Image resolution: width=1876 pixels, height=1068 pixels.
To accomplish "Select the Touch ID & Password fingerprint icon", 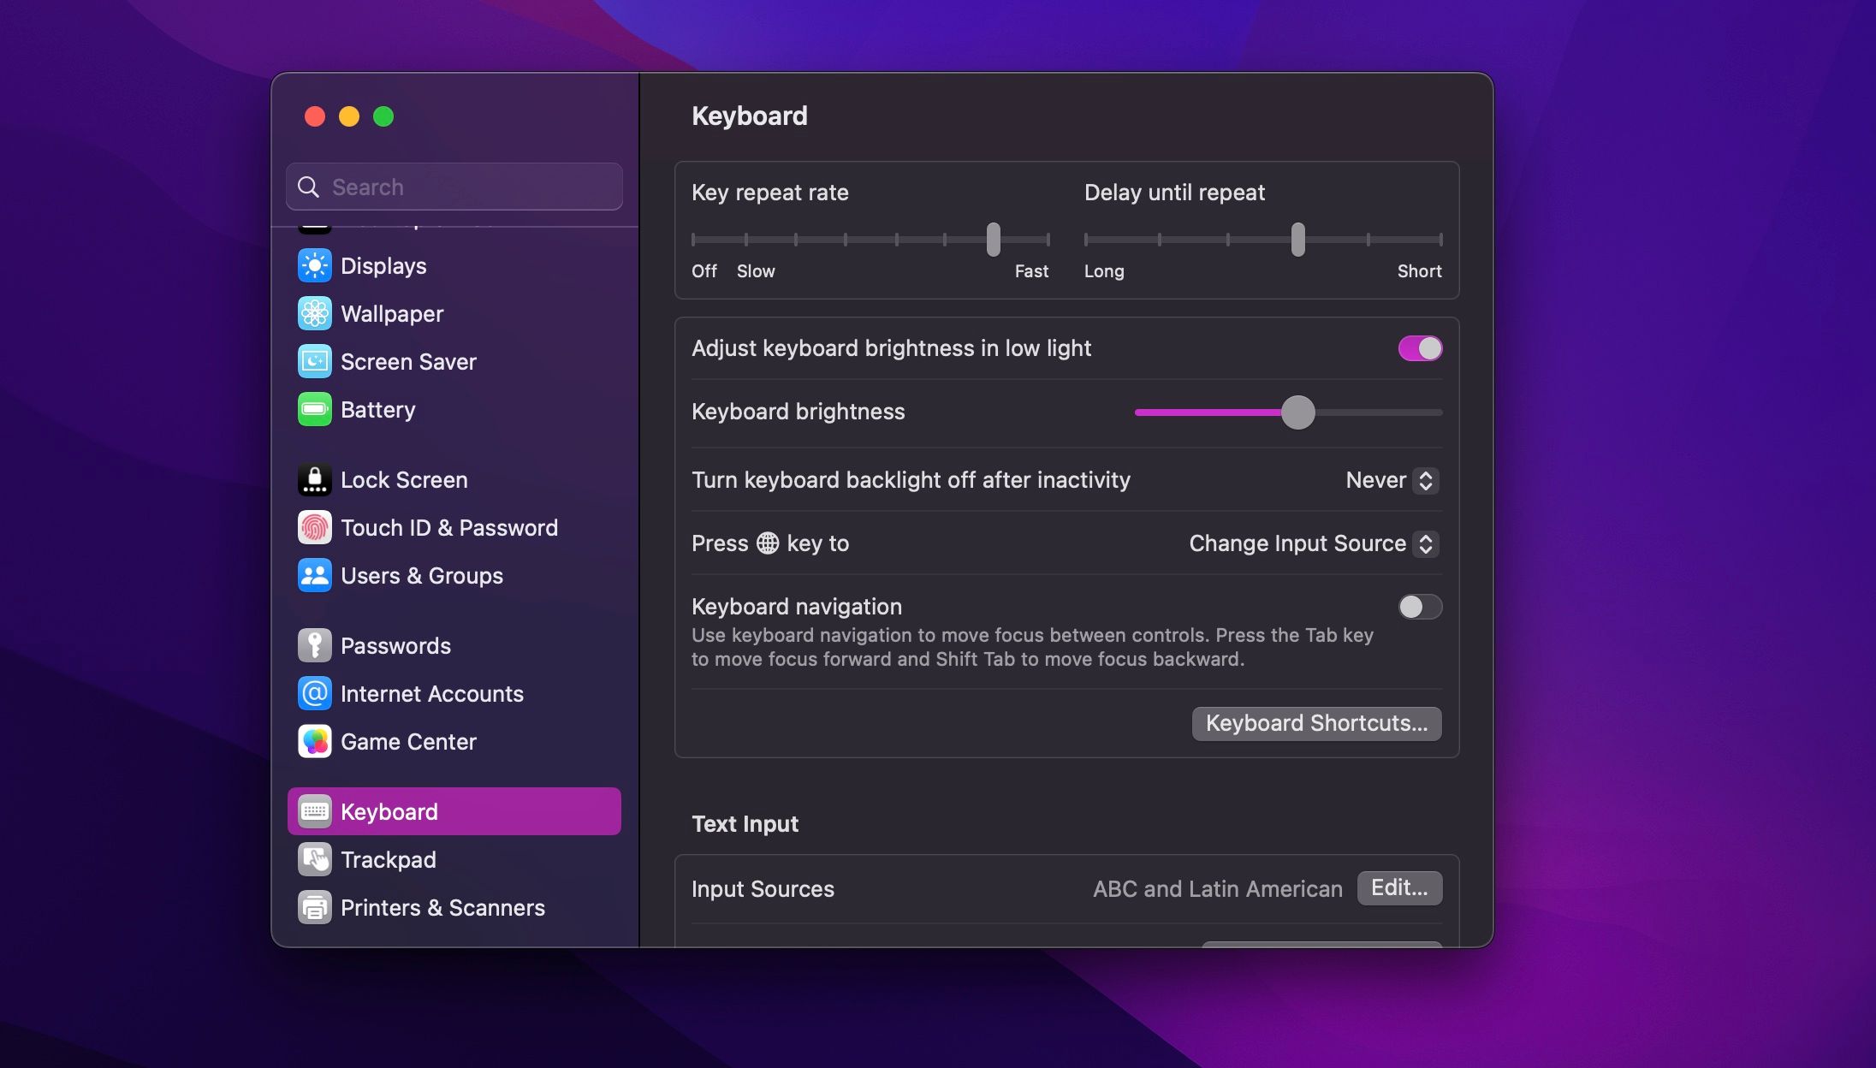I will [x=315, y=527].
